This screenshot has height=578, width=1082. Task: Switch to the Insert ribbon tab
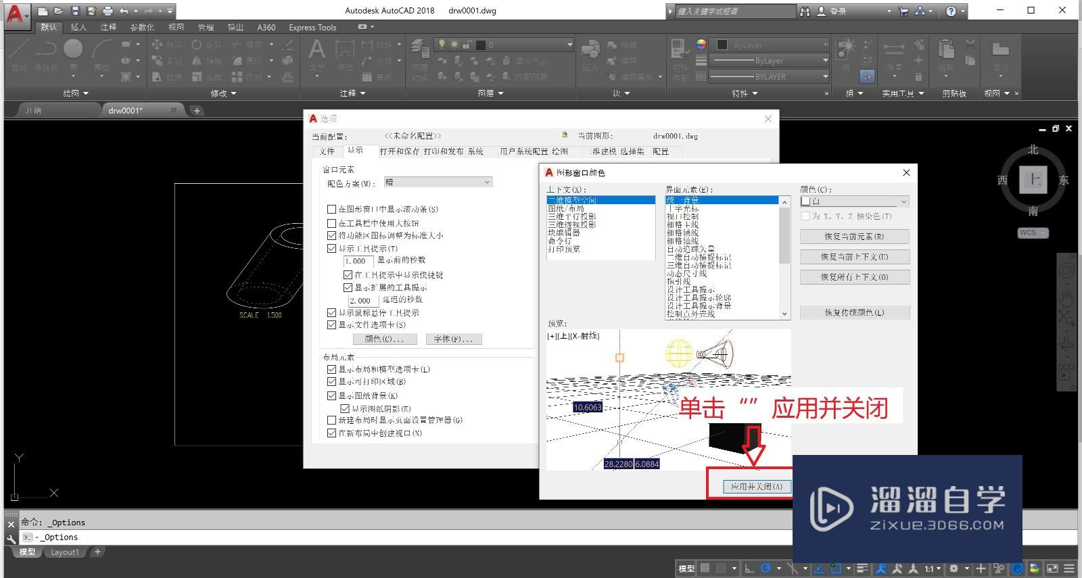pyautogui.click(x=78, y=27)
